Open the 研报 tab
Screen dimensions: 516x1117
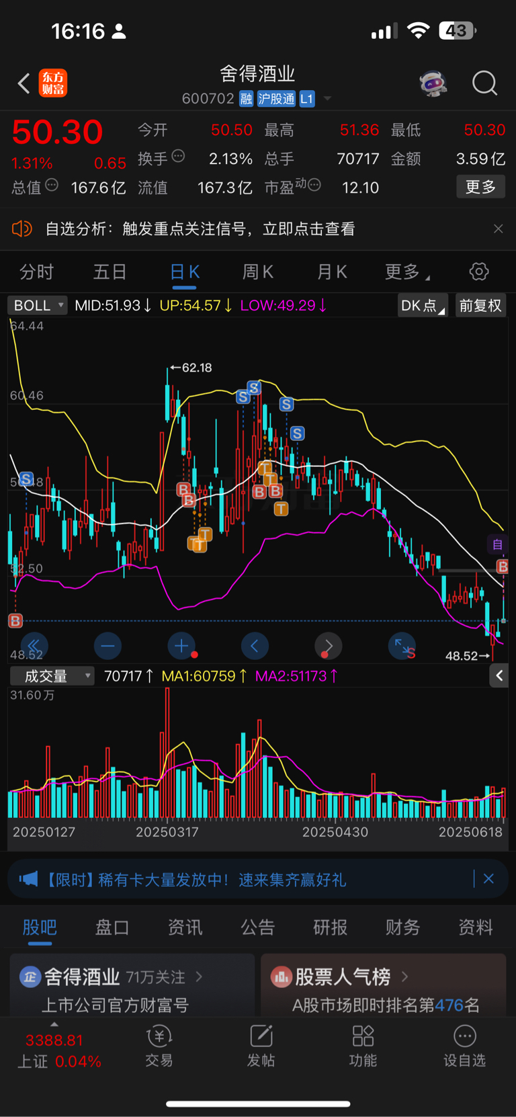[x=331, y=927]
